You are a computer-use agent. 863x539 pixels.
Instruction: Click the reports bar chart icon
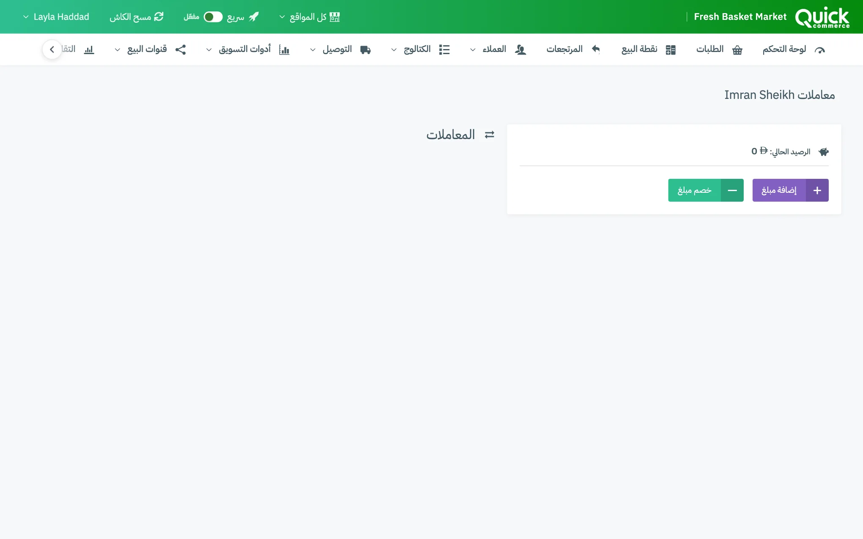coord(89,50)
